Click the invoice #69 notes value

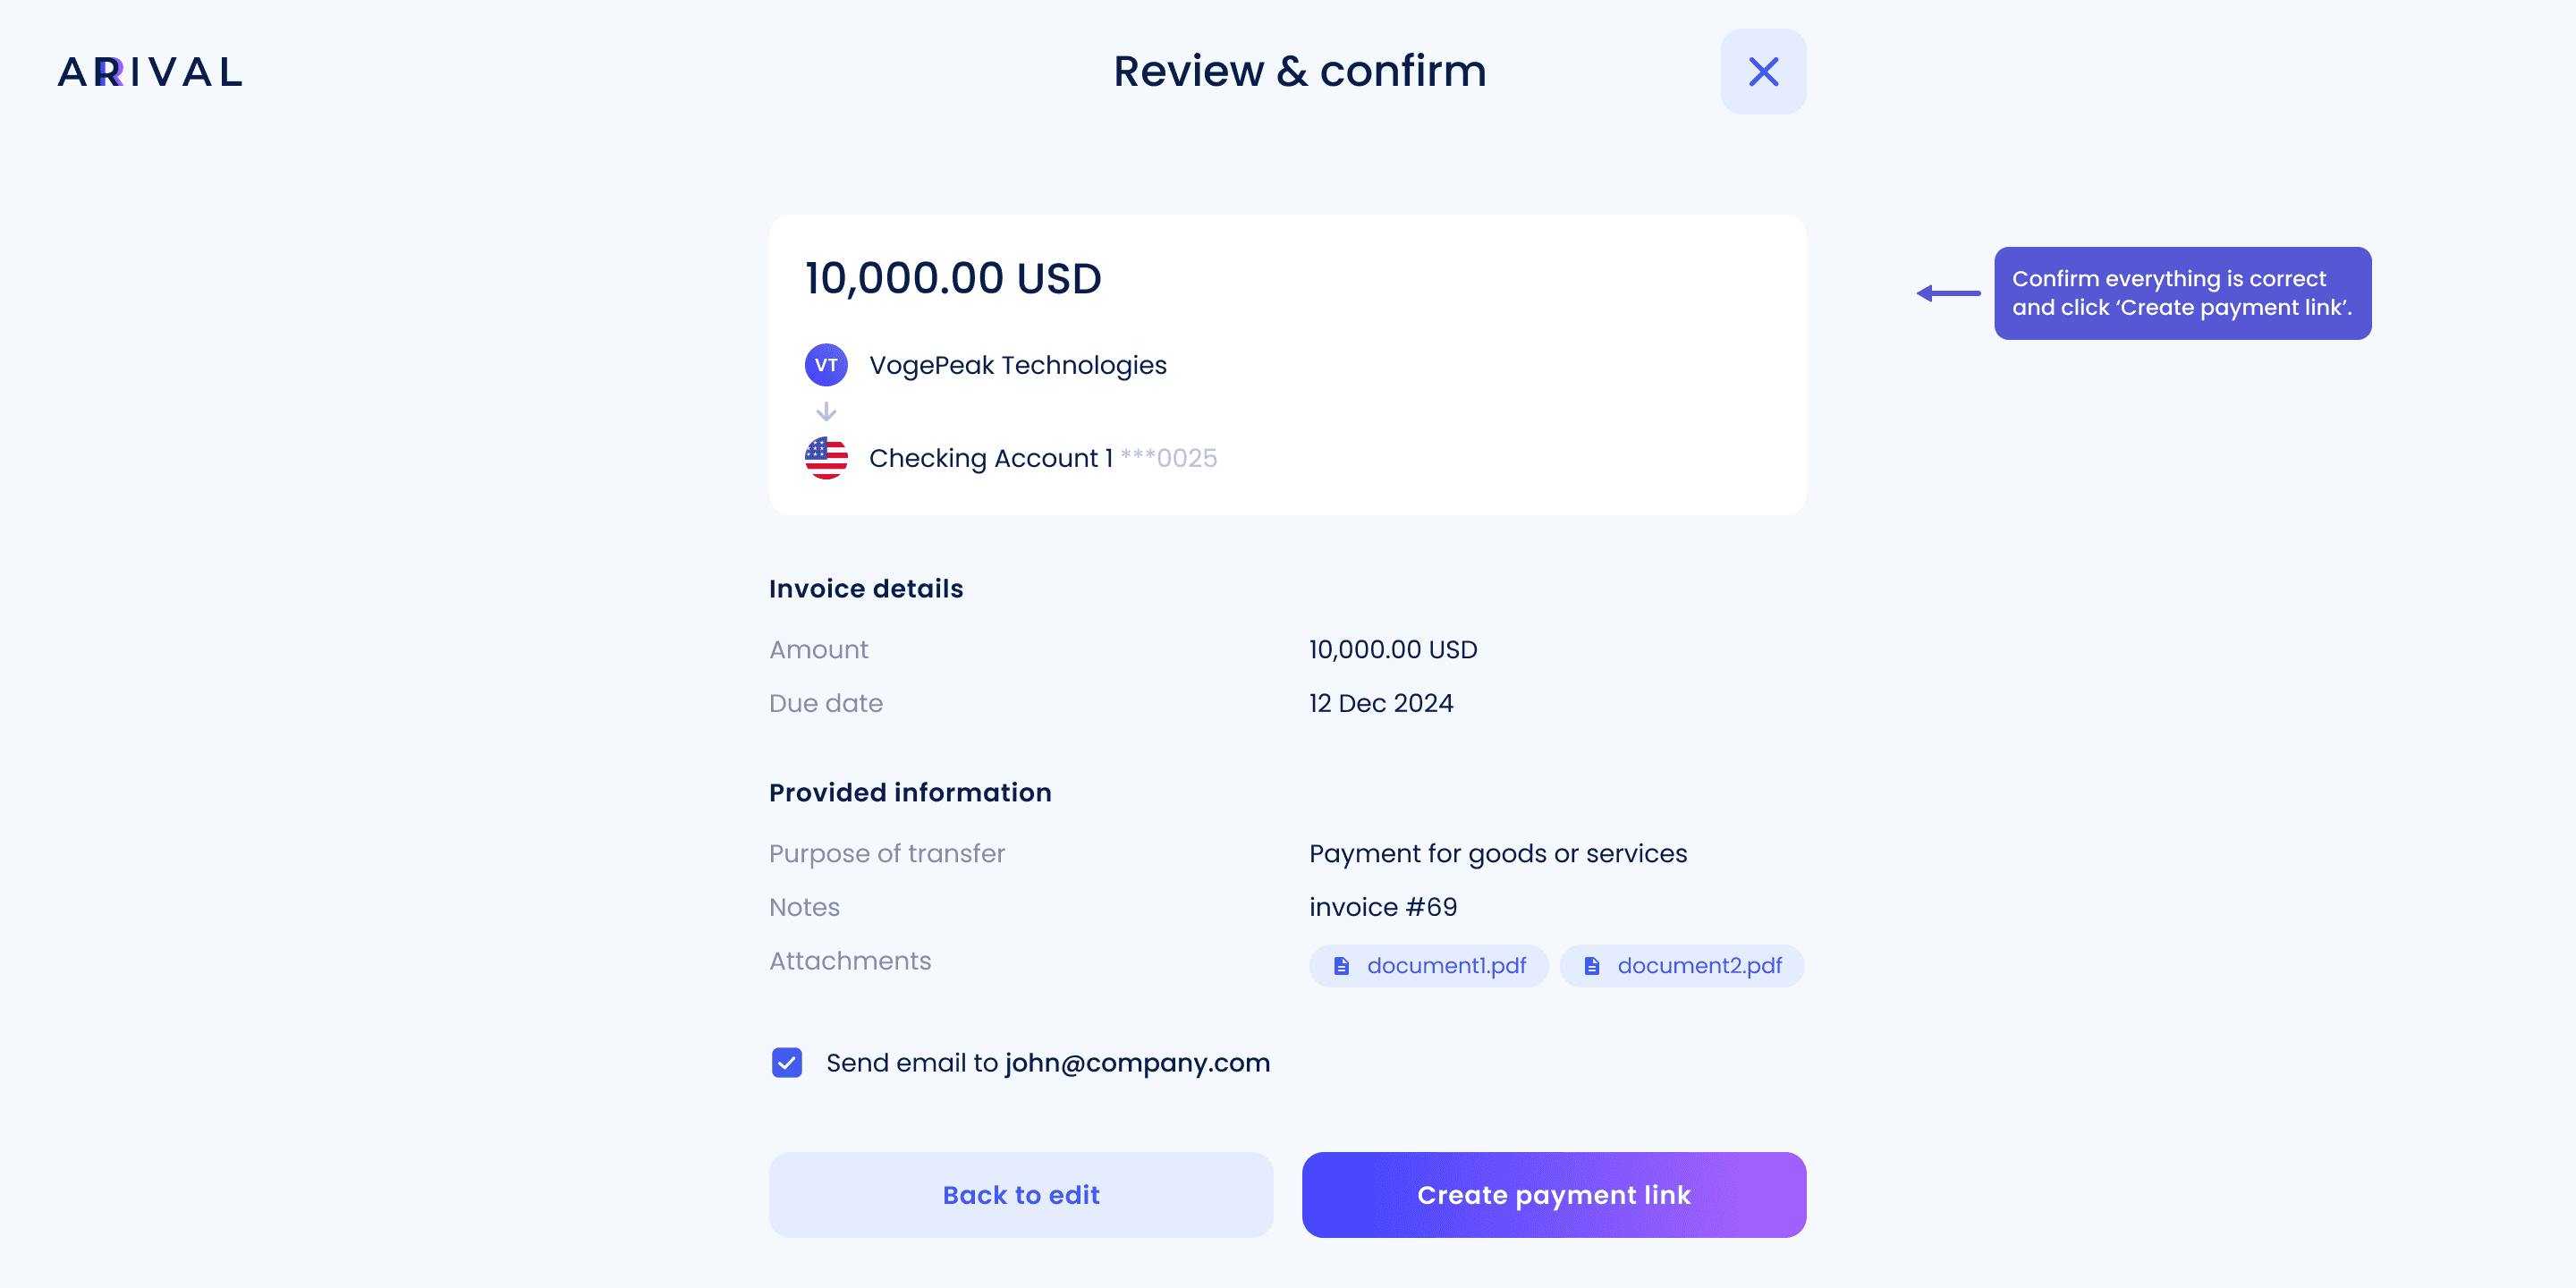tap(1383, 907)
